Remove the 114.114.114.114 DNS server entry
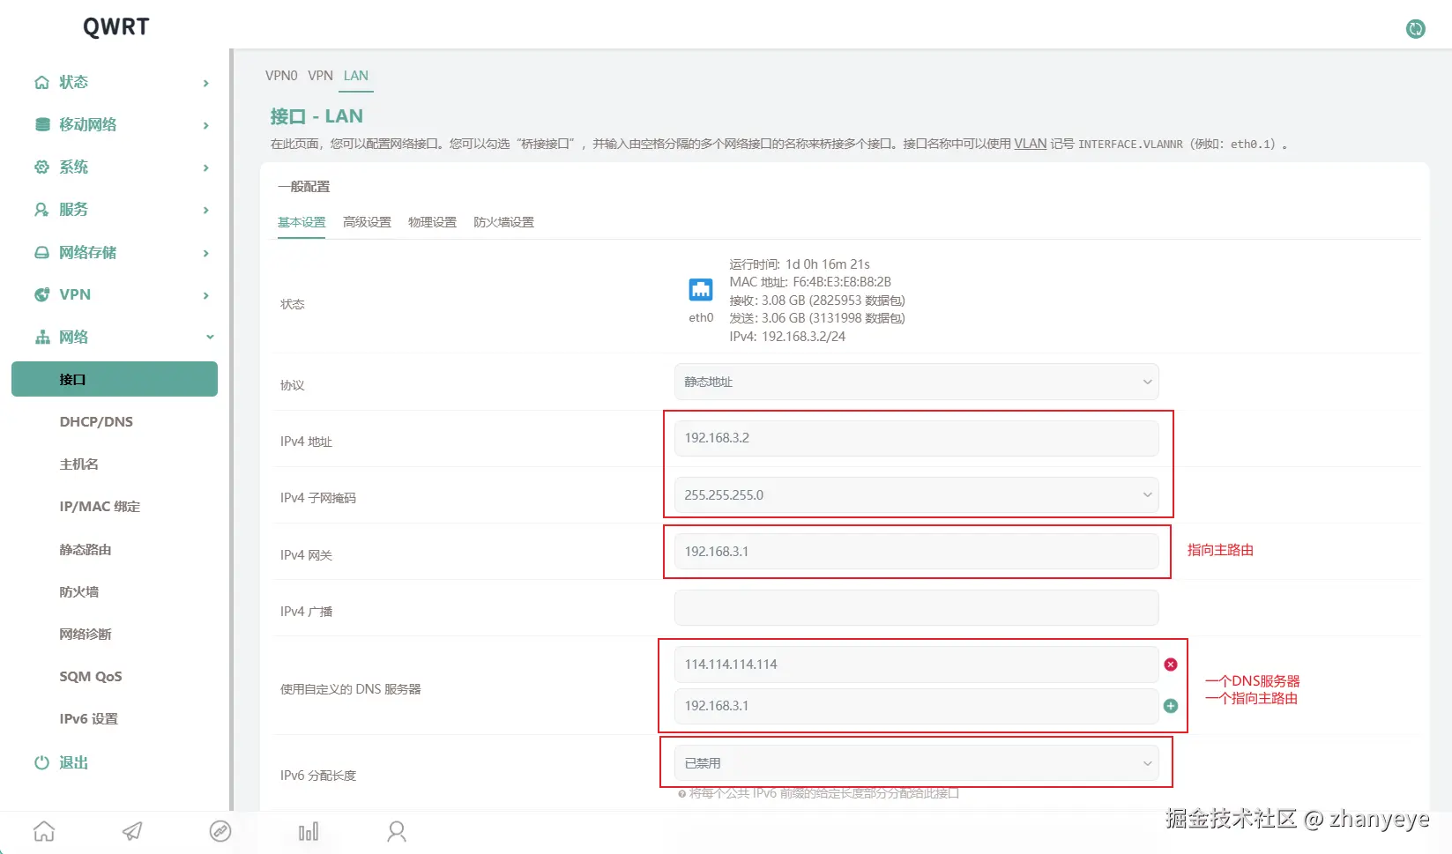This screenshot has width=1452, height=854. [1171, 665]
